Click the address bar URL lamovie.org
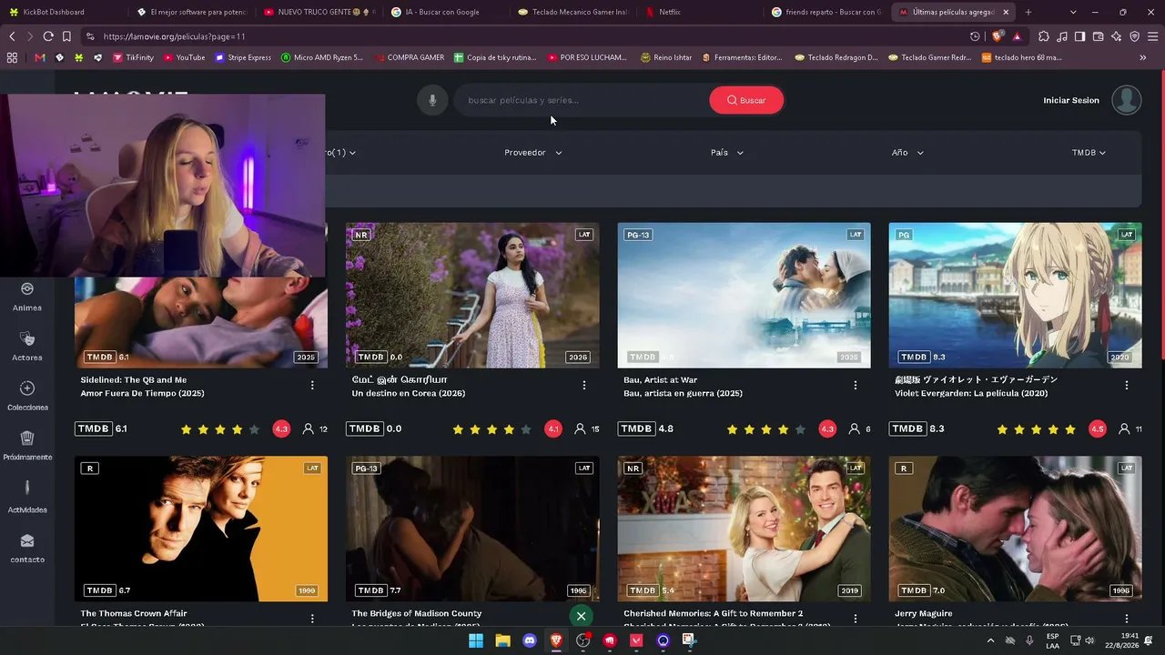The image size is (1165, 655). coord(175,36)
